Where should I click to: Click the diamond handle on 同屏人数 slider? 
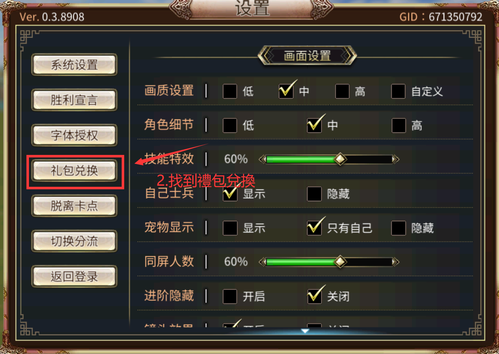[340, 261]
